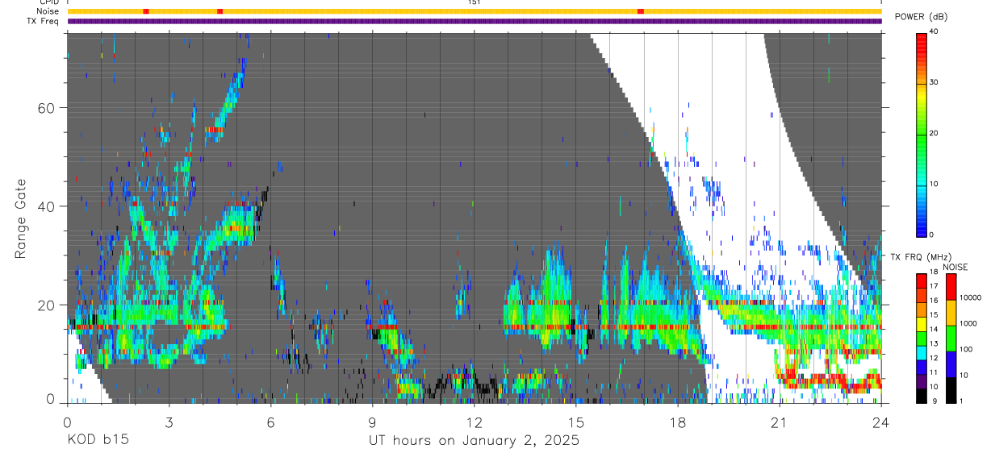Click the "40" label atop the POWER scale
This screenshot has height=457, width=991.
pos(935,32)
